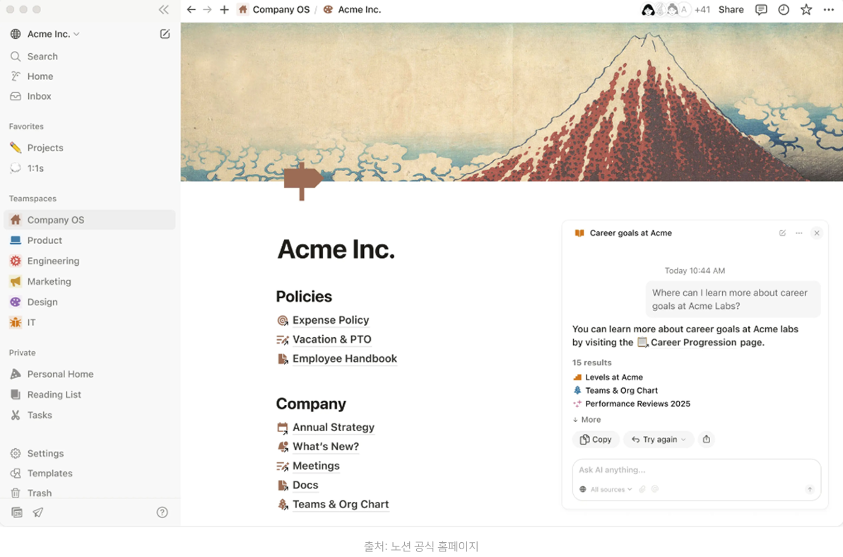Open the Design teamspace
Viewport: 843px width, 557px height.
pyautogui.click(x=89, y=302)
